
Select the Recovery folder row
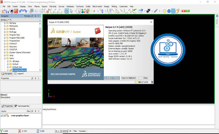click(x=13, y=47)
